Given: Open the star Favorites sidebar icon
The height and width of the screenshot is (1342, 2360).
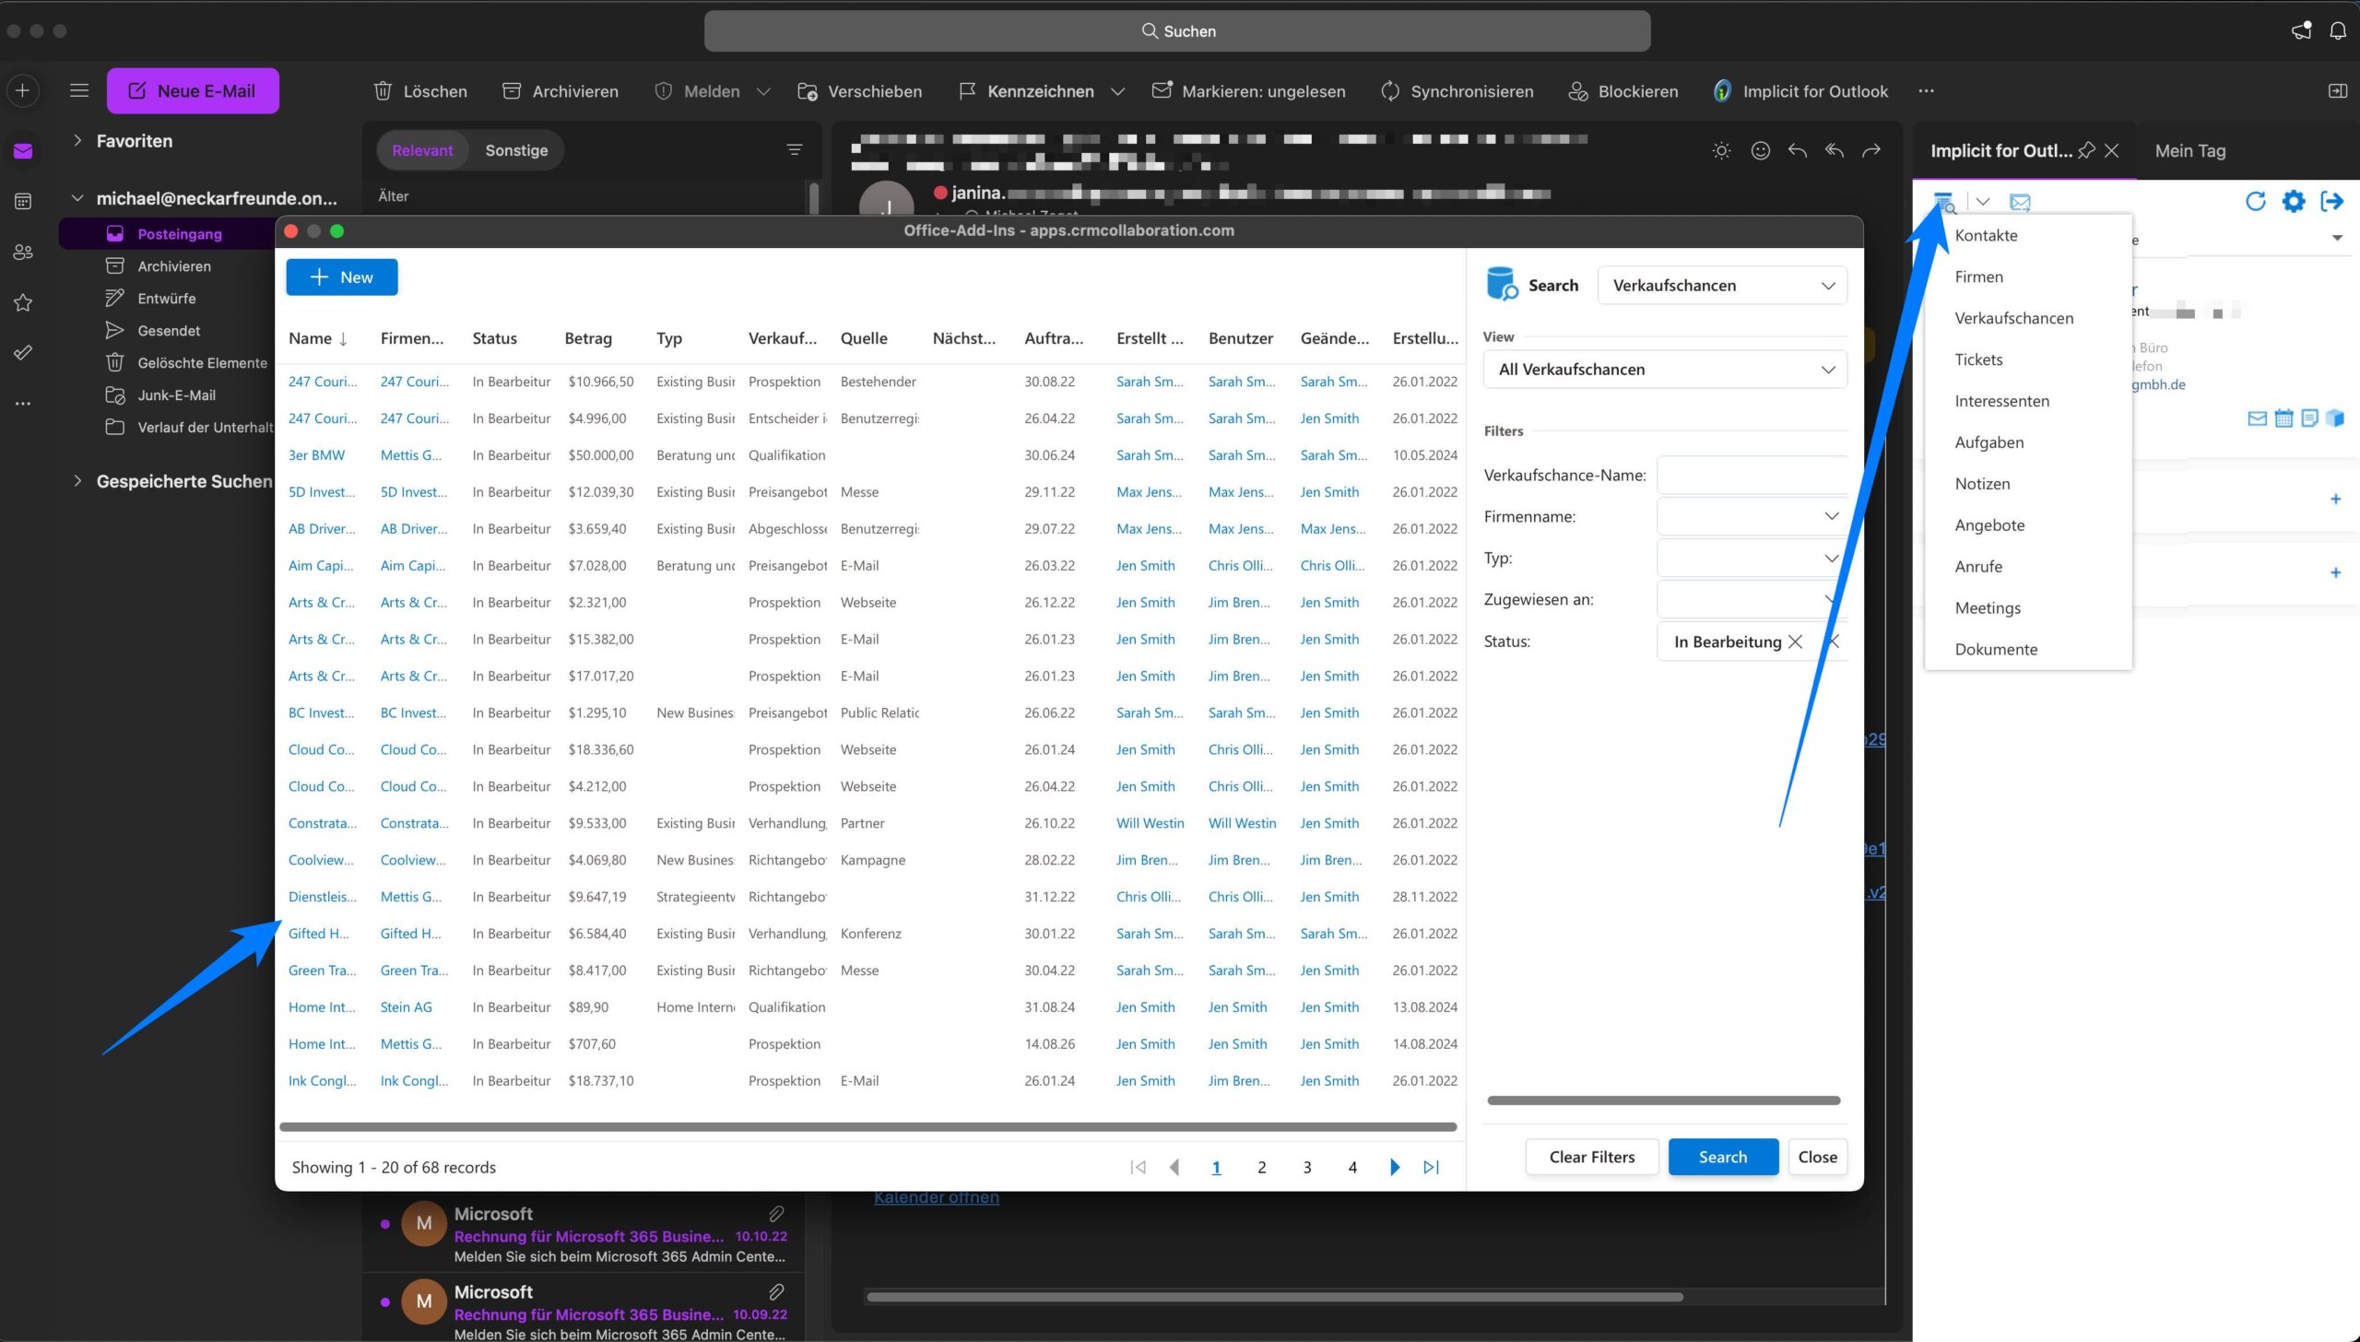Looking at the screenshot, I should click(x=23, y=302).
